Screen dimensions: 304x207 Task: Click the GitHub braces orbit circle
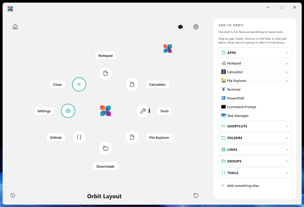point(79,137)
